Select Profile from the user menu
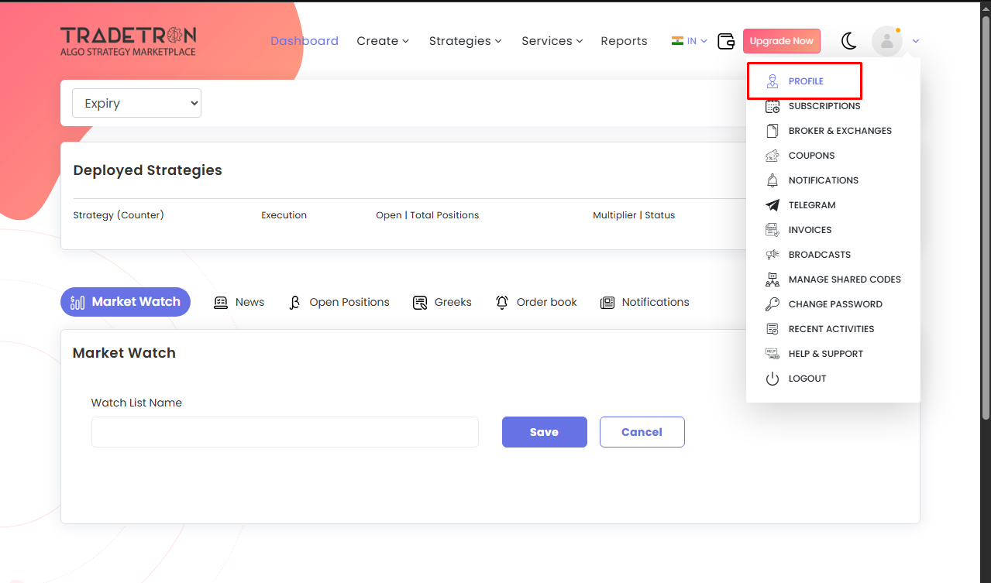The width and height of the screenshot is (991, 583). [x=805, y=81]
